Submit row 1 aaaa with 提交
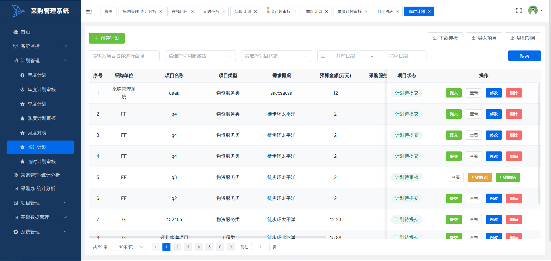This screenshot has width=551, height=261. tap(454, 93)
